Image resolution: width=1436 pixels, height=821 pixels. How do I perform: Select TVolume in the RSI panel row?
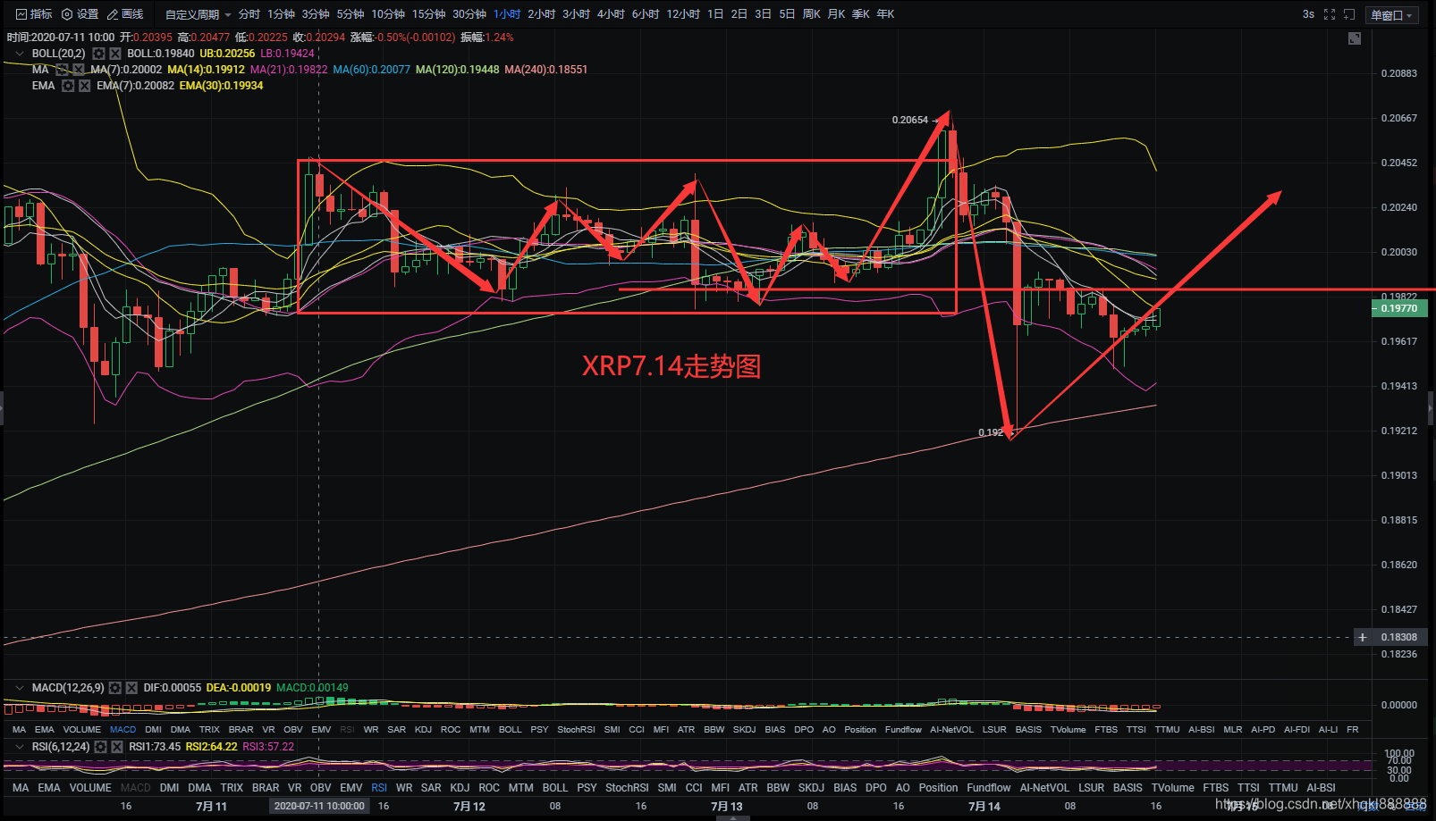(1172, 788)
